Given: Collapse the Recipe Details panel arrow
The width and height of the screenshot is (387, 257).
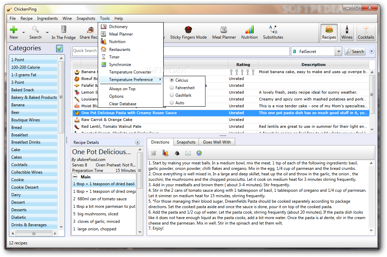Looking at the screenshot, I should point(138,142).
